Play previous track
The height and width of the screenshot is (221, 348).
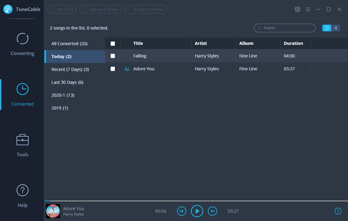coord(181,211)
